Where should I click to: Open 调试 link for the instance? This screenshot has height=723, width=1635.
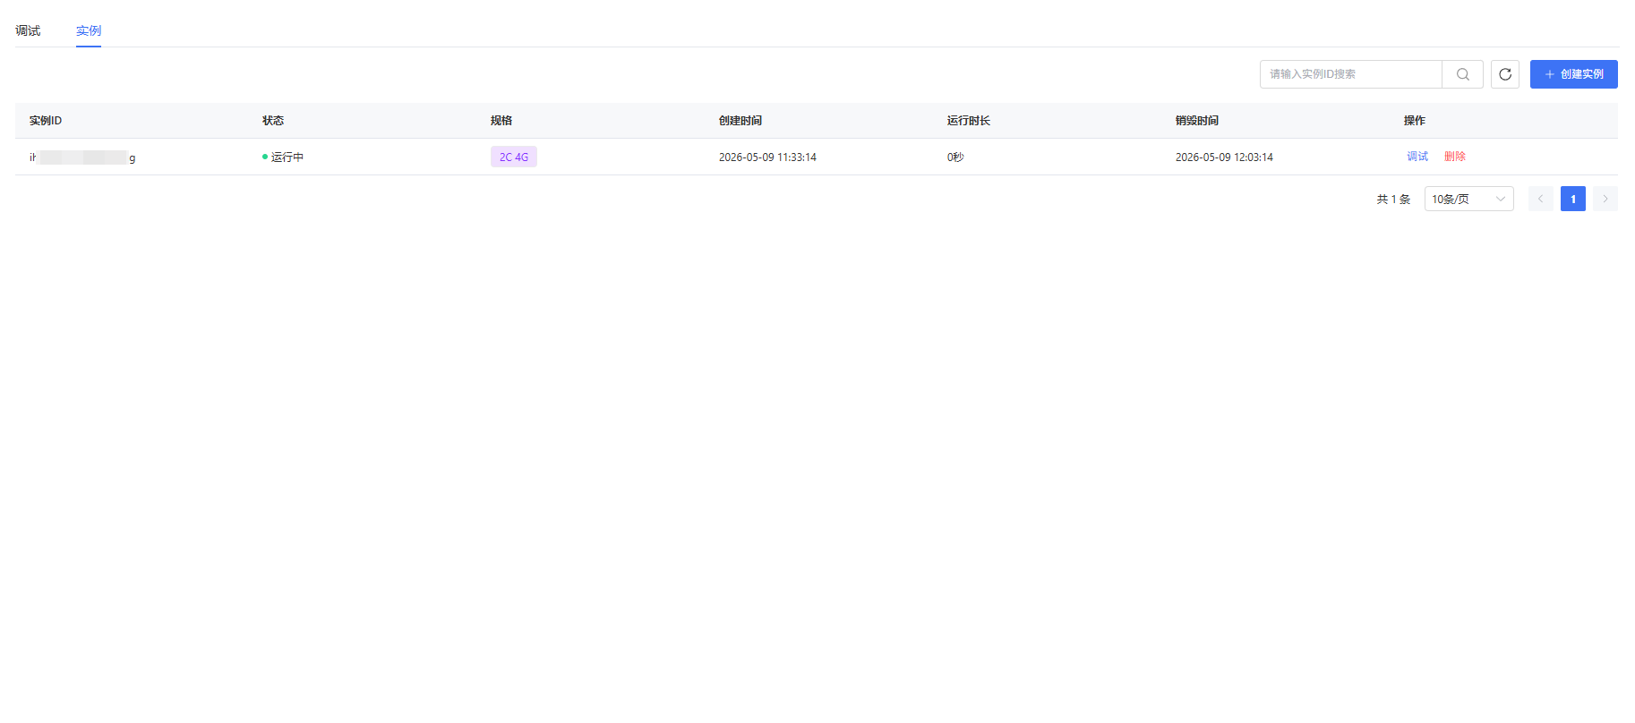pos(1417,157)
